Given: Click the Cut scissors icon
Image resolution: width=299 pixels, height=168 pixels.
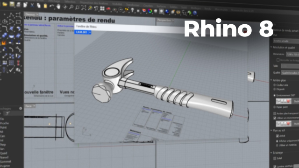Looking at the screenshot, I should [x=32, y=5].
